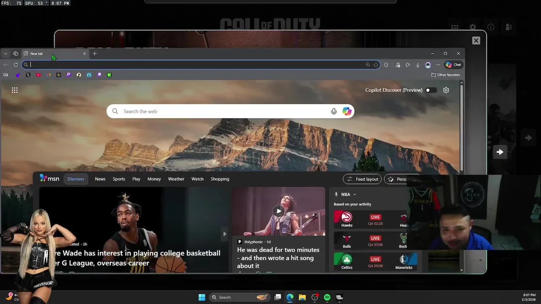
Task: Open the Money tab
Action: pos(154,179)
